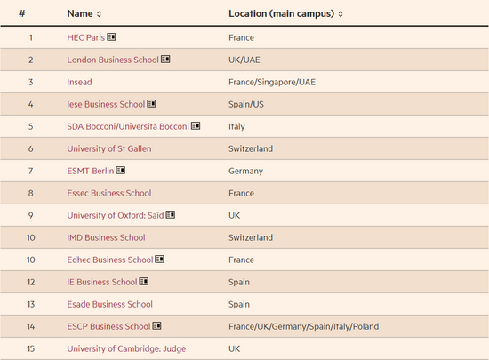The image size is (489, 360).
Task: Open IMD Business School link
Action: 106,237
